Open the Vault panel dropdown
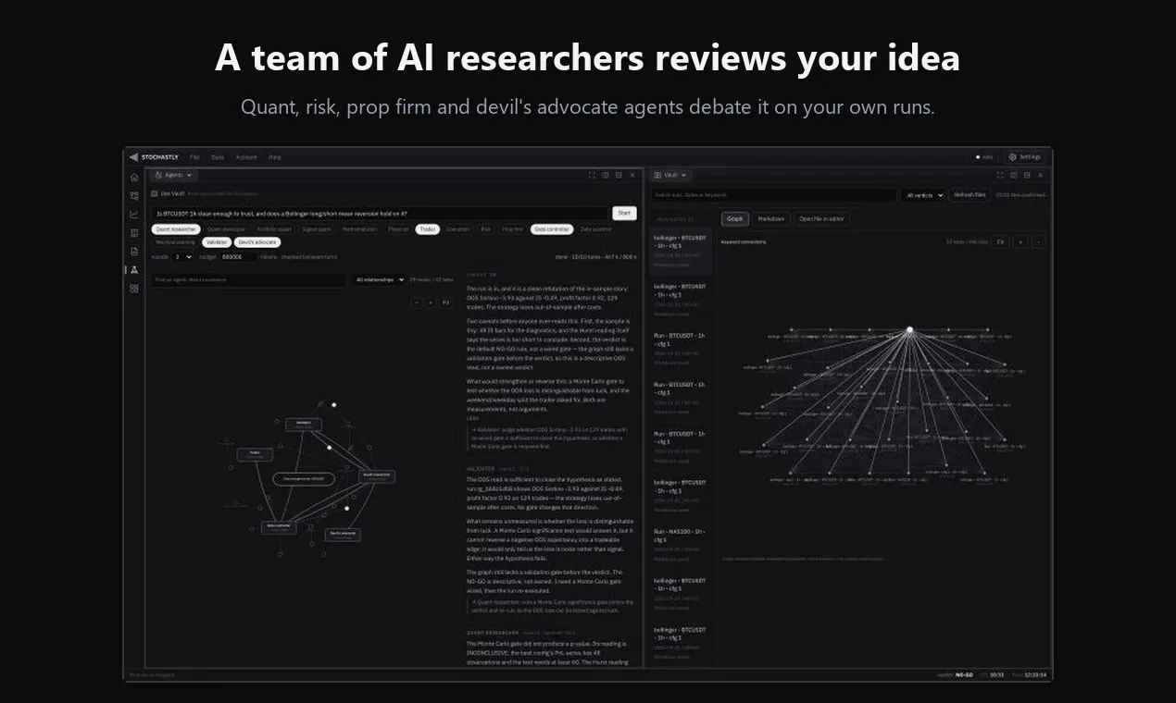The image size is (1176, 703). pyautogui.click(x=671, y=175)
